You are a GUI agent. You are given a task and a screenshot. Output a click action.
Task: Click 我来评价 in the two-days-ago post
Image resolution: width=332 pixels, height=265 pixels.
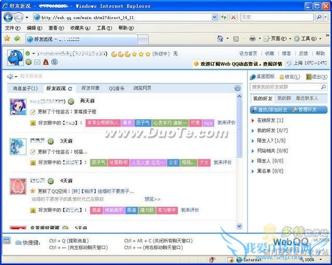226,122
